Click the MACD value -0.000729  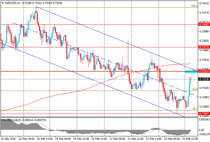(x=40, y=120)
